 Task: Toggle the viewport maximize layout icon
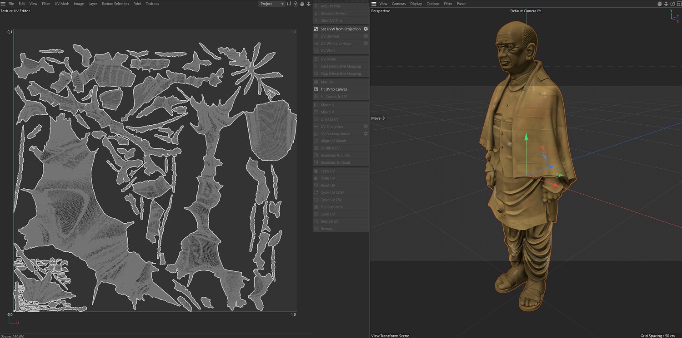point(679,4)
